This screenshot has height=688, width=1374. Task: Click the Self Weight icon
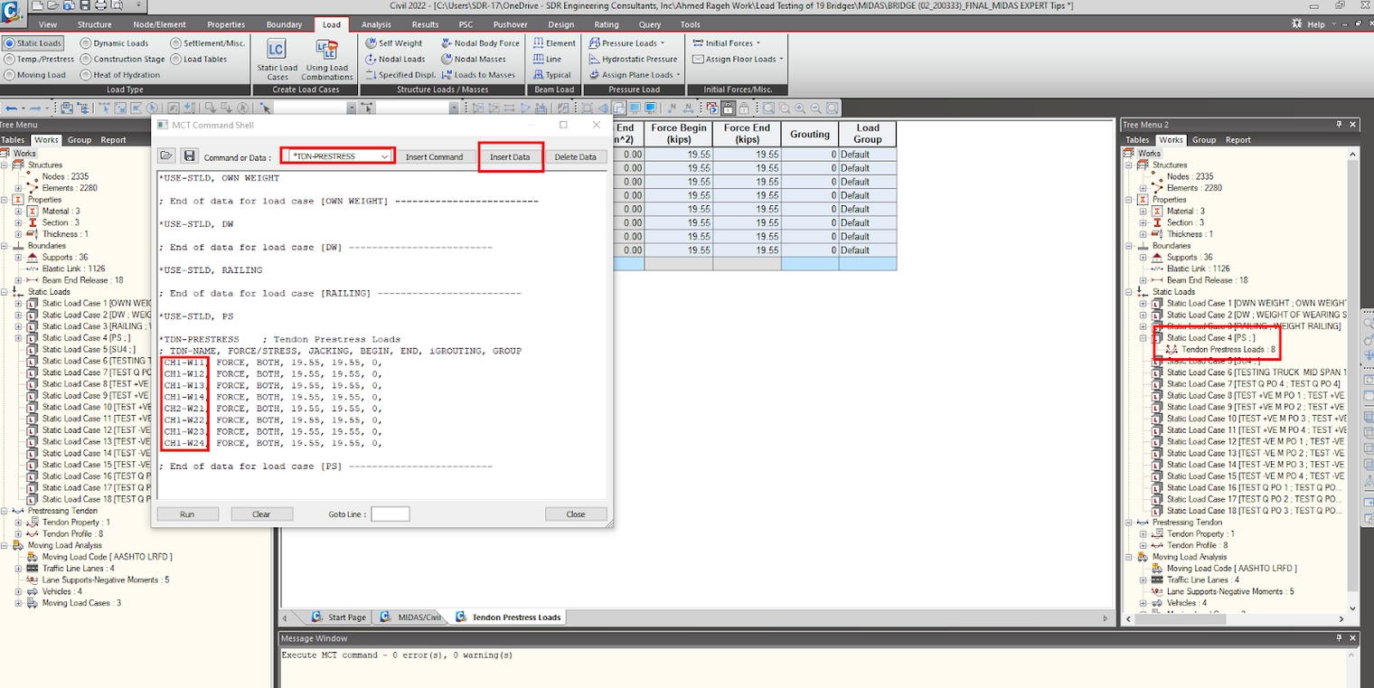[x=372, y=43]
